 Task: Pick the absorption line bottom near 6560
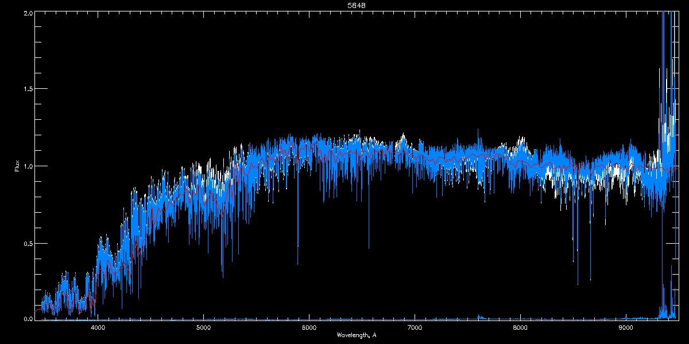[x=369, y=248]
